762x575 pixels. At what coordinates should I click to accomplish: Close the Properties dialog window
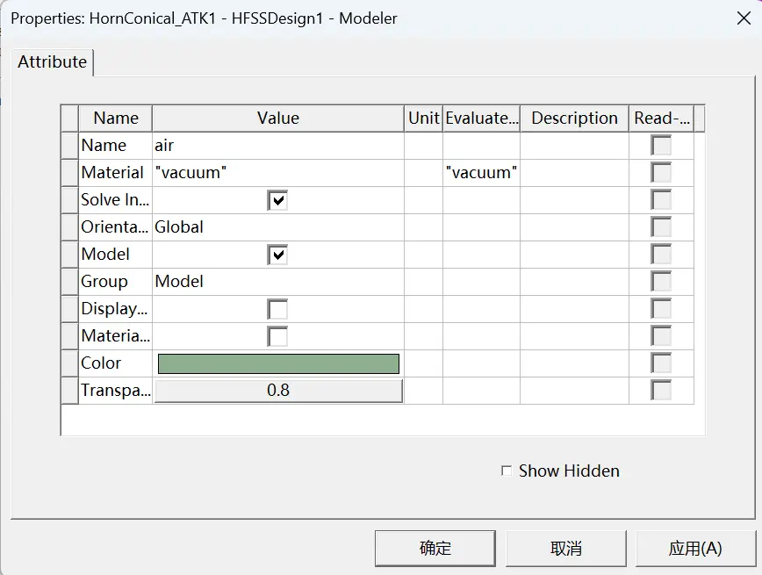pos(744,18)
